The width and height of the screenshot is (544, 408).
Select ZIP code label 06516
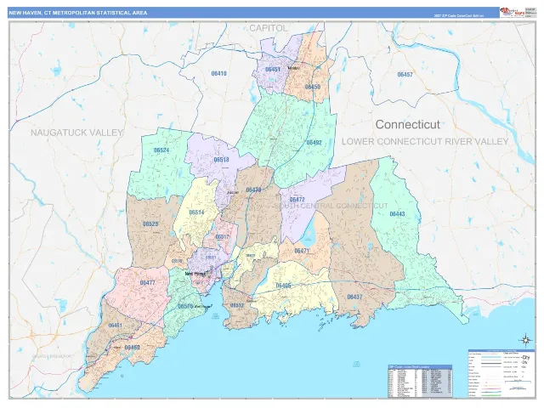[x=185, y=306]
